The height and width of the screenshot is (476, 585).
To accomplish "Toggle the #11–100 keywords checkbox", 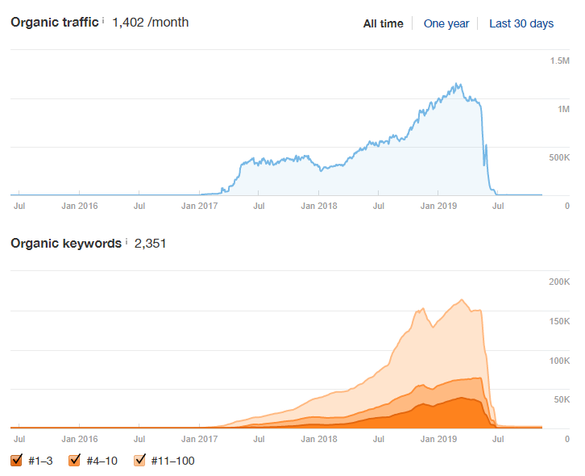I will [139, 460].
